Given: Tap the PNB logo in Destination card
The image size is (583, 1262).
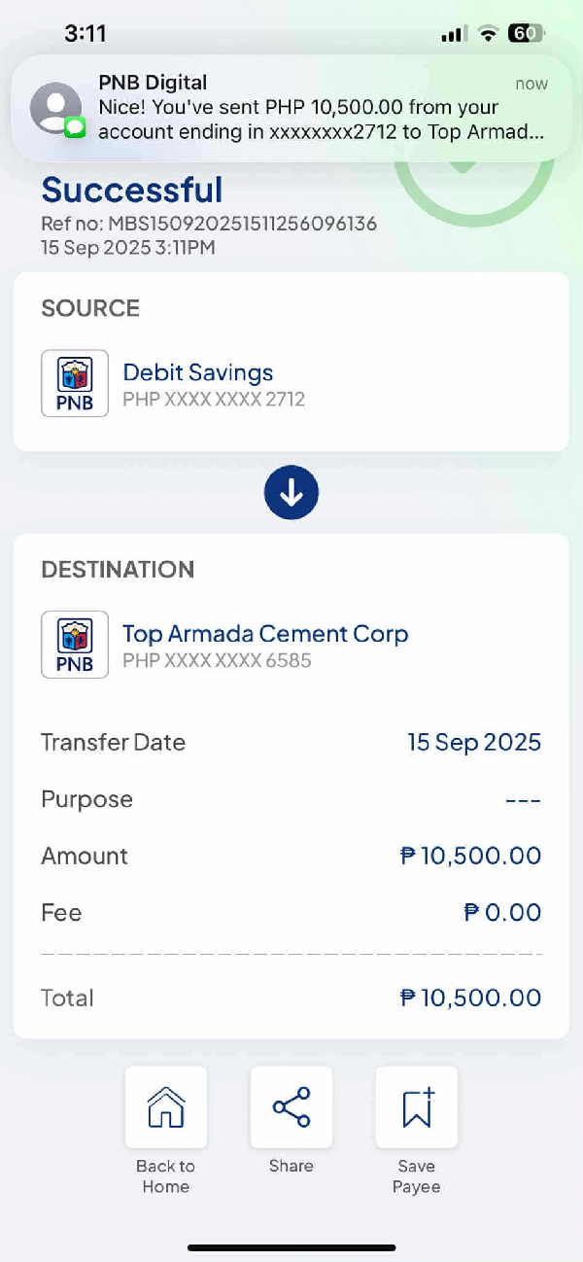Looking at the screenshot, I should point(75,645).
